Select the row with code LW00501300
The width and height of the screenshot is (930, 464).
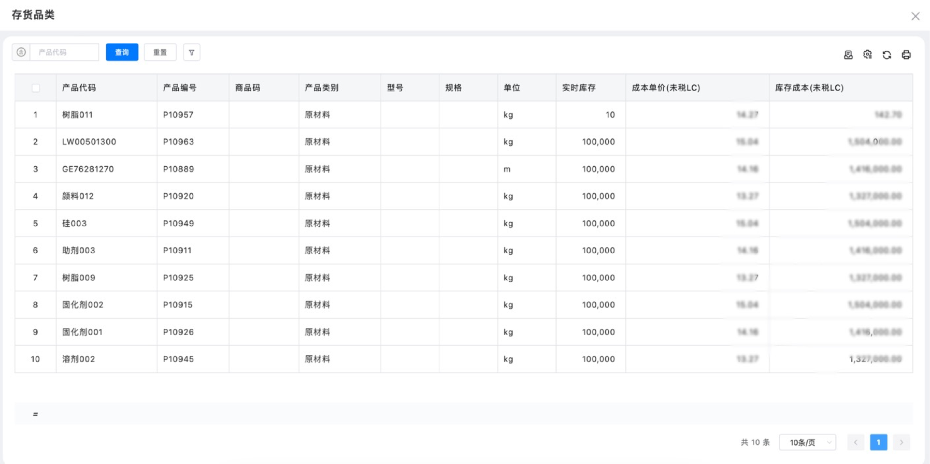coord(89,142)
